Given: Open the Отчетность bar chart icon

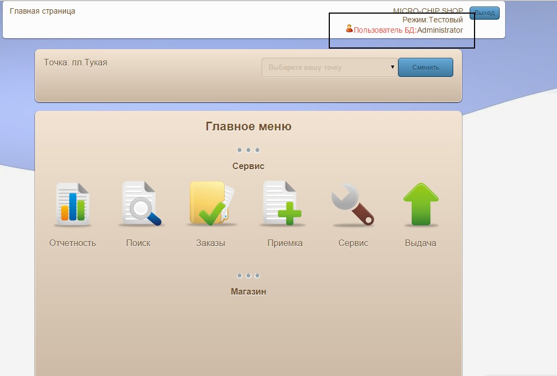Looking at the screenshot, I should (x=73, y=205).
